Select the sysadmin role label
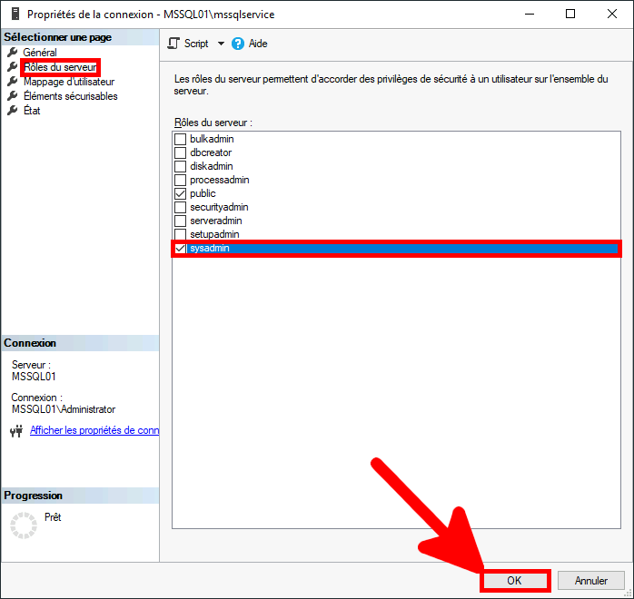The height and width of the screenshot is (599, 634). point(210,248)
